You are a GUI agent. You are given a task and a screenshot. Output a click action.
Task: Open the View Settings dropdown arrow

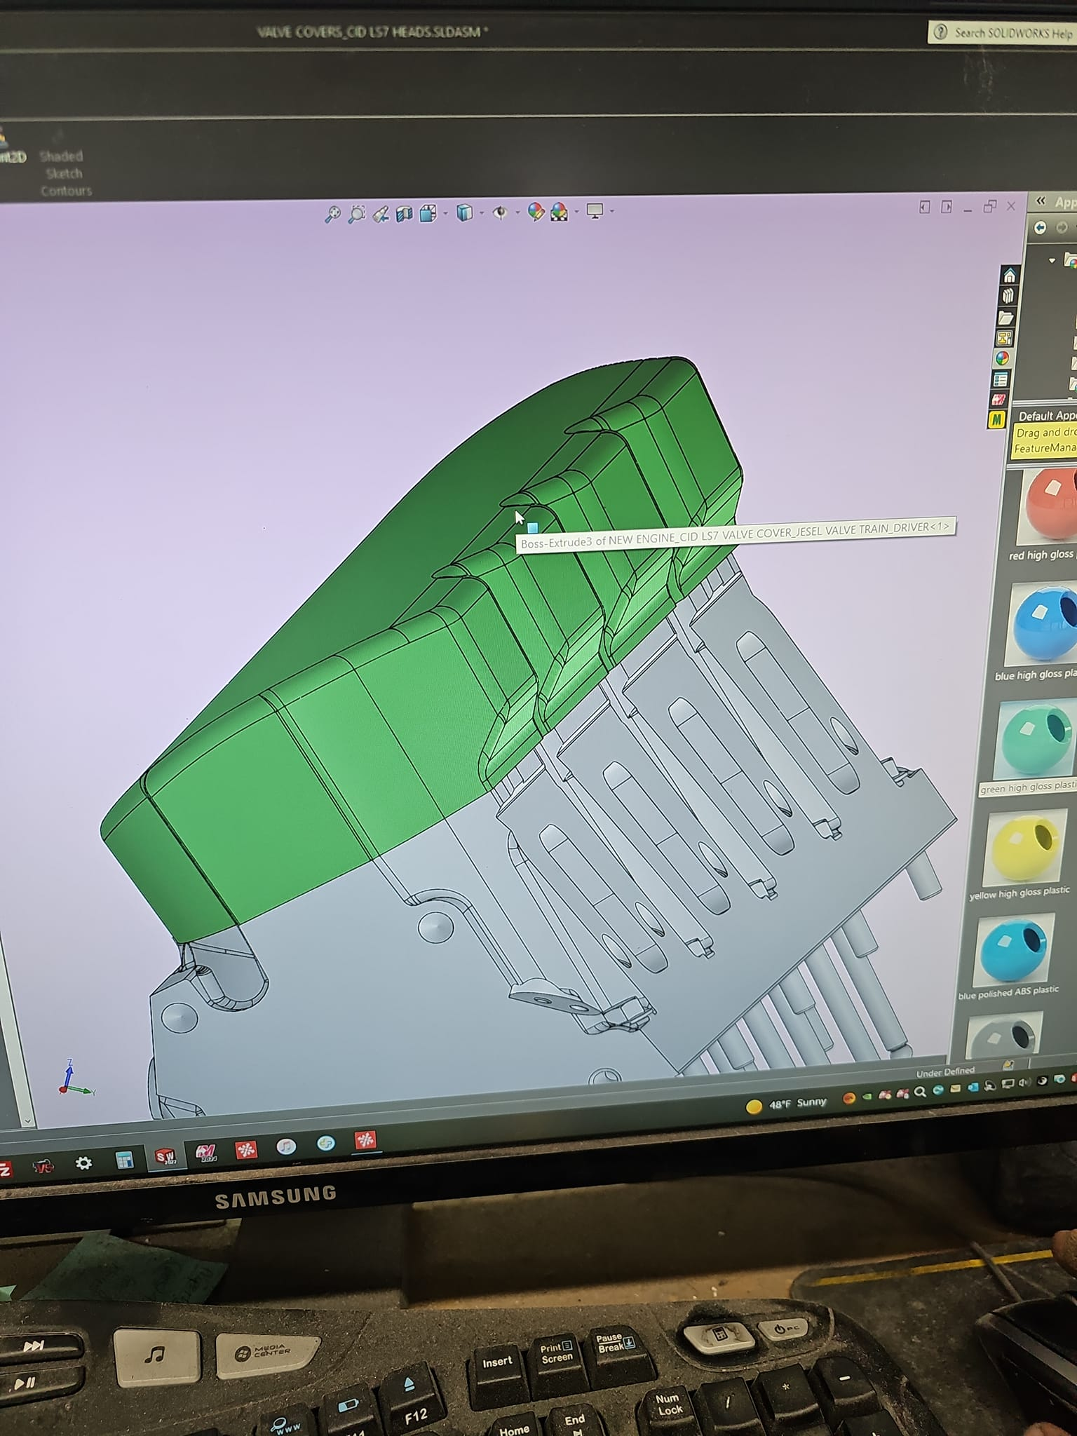pyautogui.click(x=612, y=211)
